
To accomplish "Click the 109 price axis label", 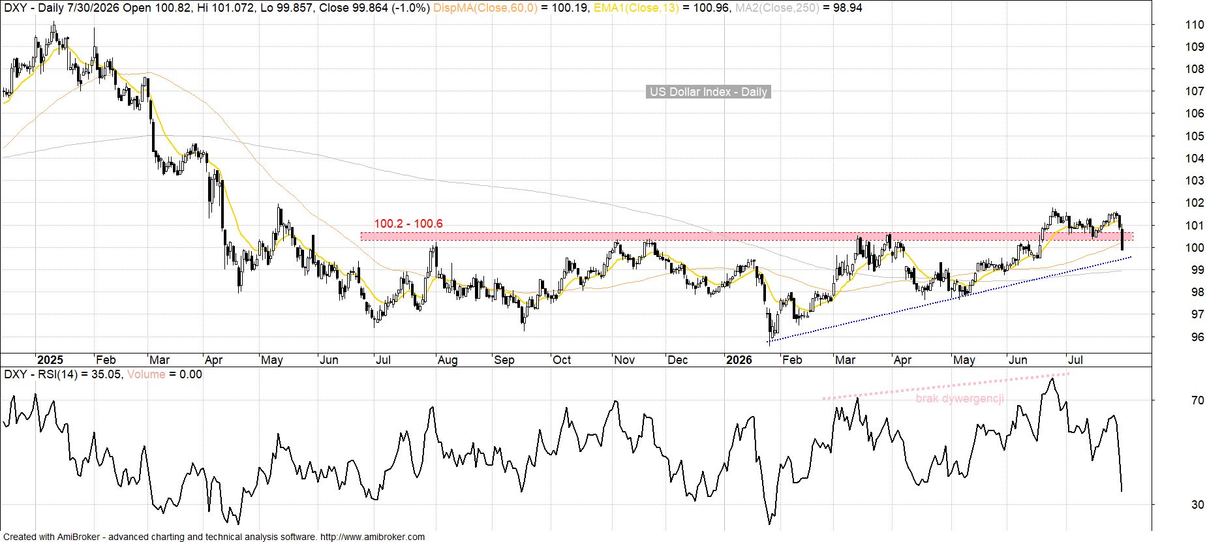I will pyautogui.click(x=1195, y=47).
